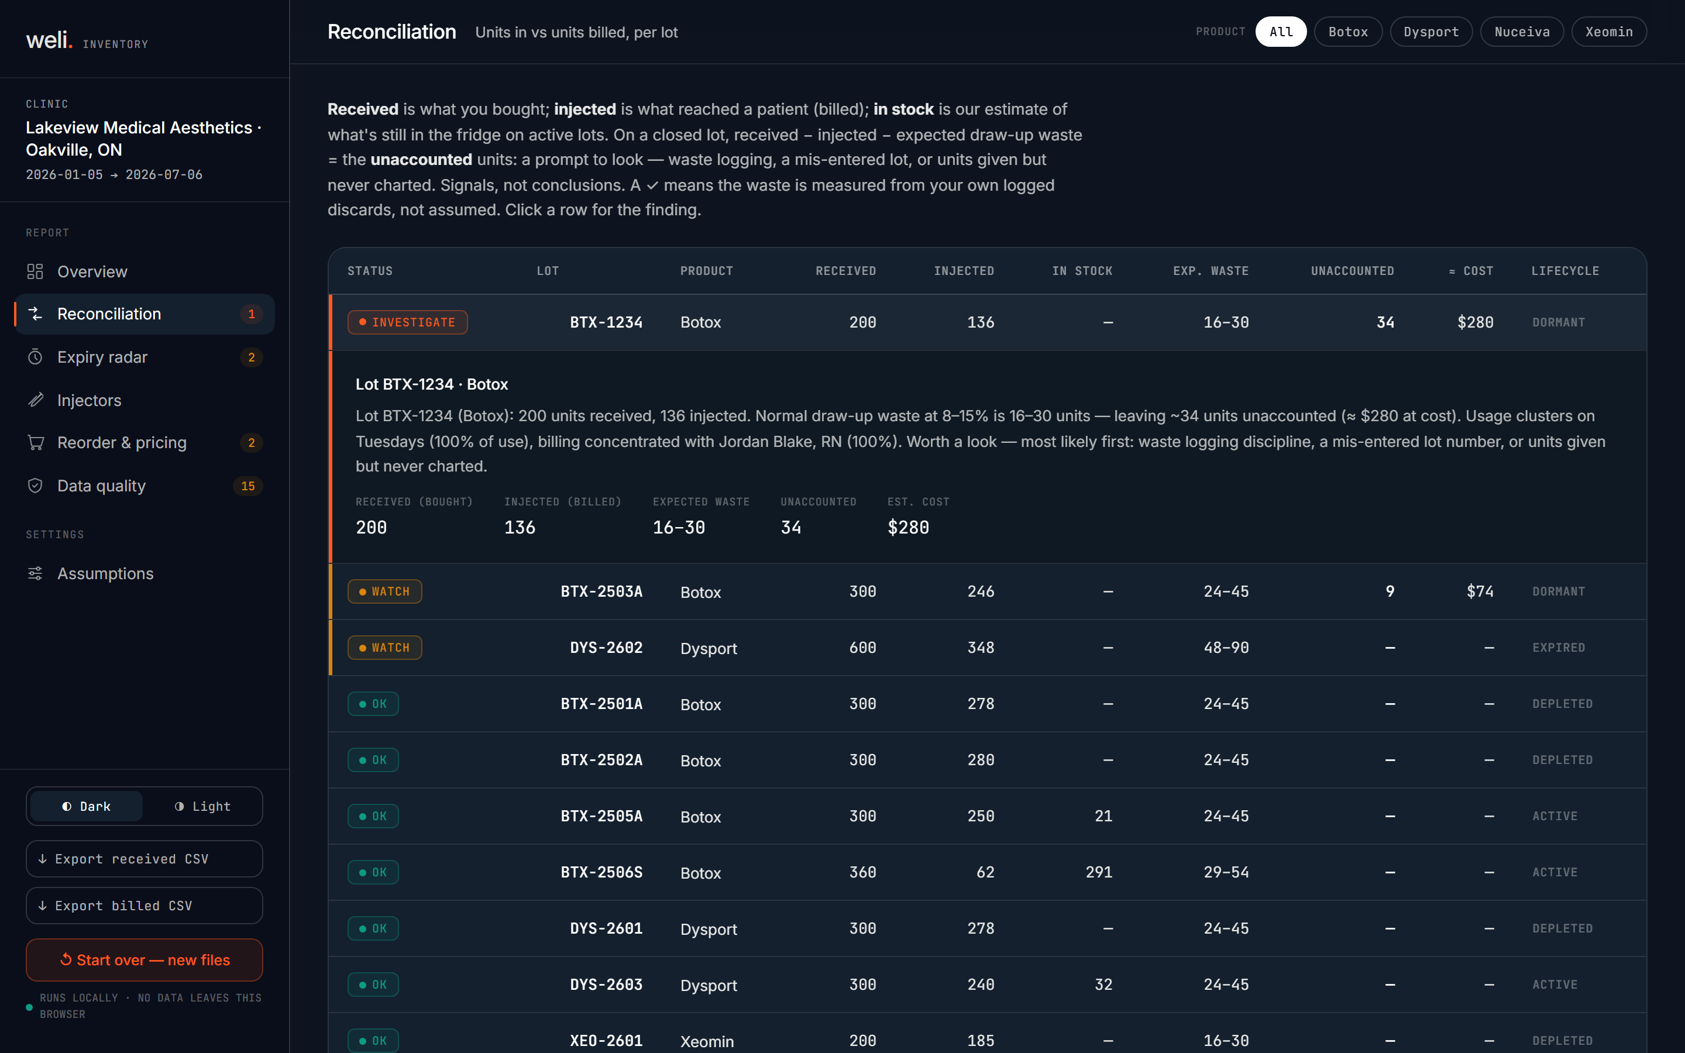The width and height of the screenshot is (1685, 1053).
Task: Click the Expiry radar clock icon
Action: click(x=35, y=357)
